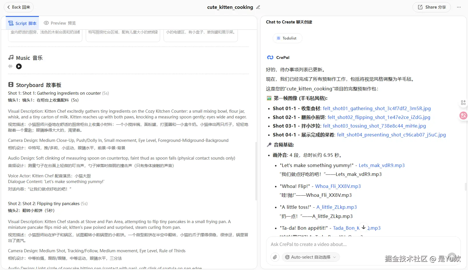Edit project name with the pencil icon
Screen dimensions: 468x270
point(258,7)
